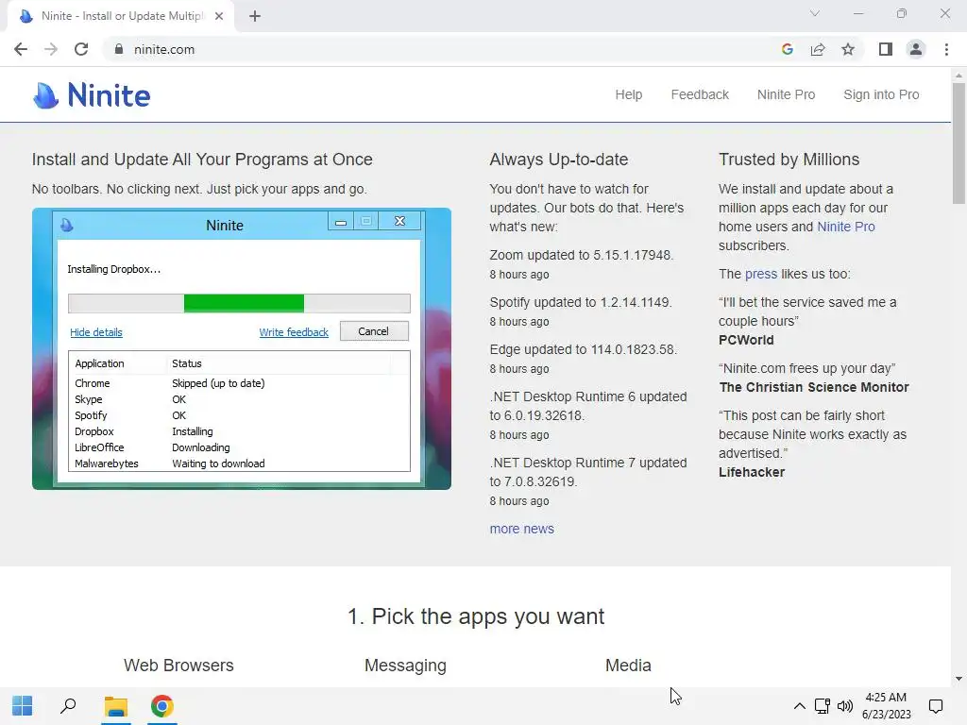Screen dimensions: 967x725
Task: Click the Ninite logo in the header
Action: [x=92, y=95]
